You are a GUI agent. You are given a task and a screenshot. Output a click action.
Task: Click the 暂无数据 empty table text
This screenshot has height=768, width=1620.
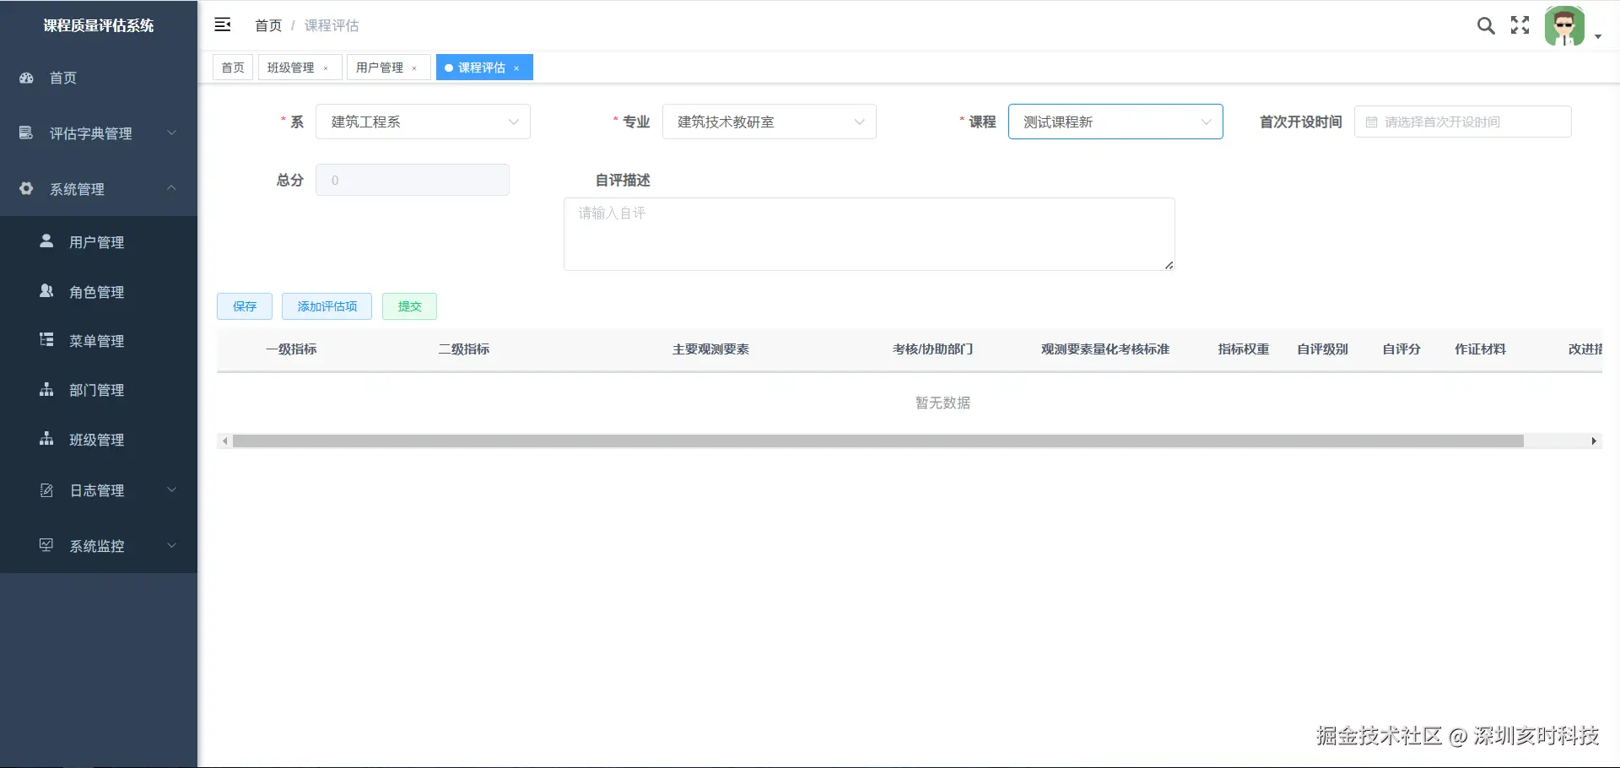tap(942, 403)
